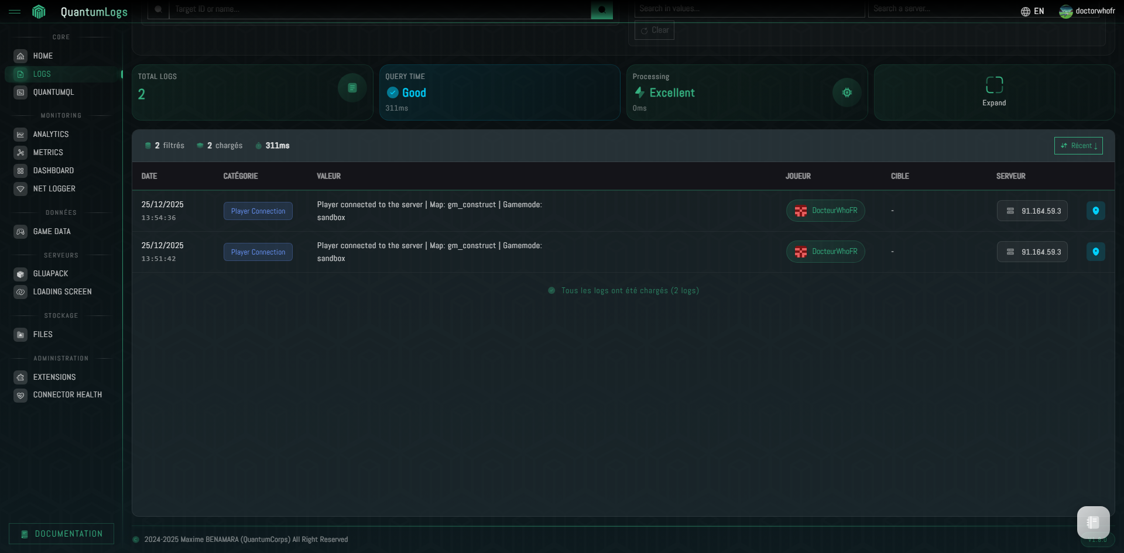Click the Query Time Good card
The image size is (1124, 553).
pyautogui.click(x=500, y=92)
